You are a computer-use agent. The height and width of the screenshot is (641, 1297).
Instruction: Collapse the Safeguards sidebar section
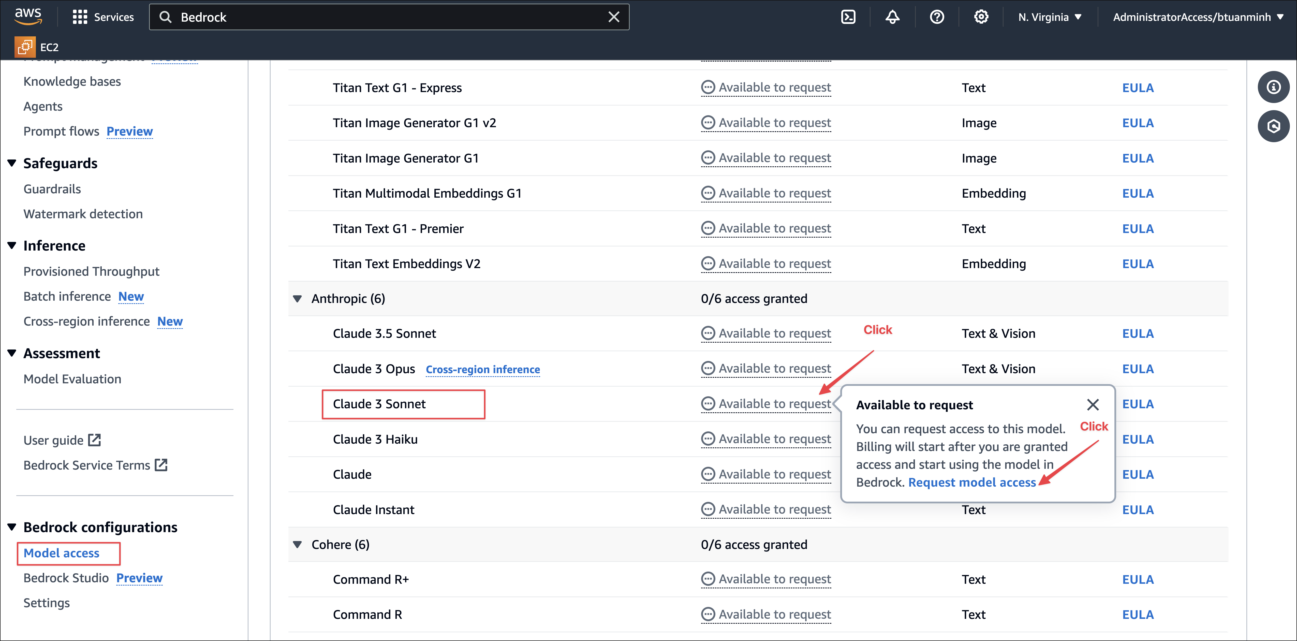click(x=12, y=163)
